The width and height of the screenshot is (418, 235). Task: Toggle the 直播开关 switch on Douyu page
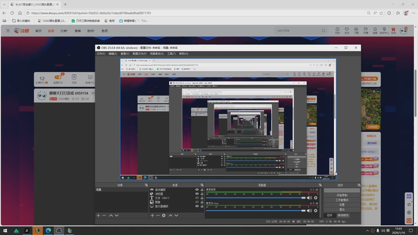pyautogui.click(x=58, y=77)
